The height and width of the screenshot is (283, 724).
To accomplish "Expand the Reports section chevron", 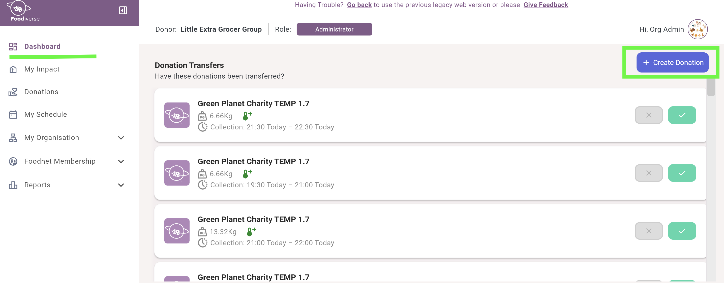I will (x=121, y=185).
